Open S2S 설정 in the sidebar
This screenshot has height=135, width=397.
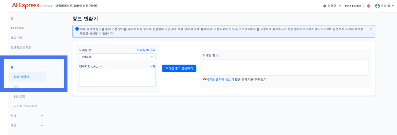coord(19,96)
